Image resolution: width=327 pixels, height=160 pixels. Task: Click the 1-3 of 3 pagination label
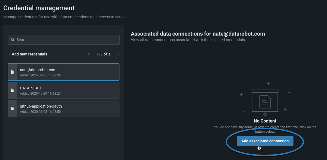point(103,54)
